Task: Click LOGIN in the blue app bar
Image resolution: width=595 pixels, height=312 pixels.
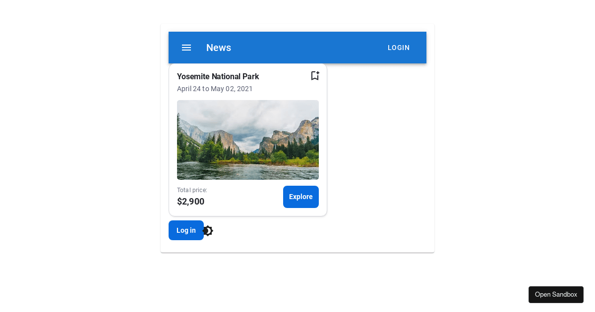Action: 399,48
